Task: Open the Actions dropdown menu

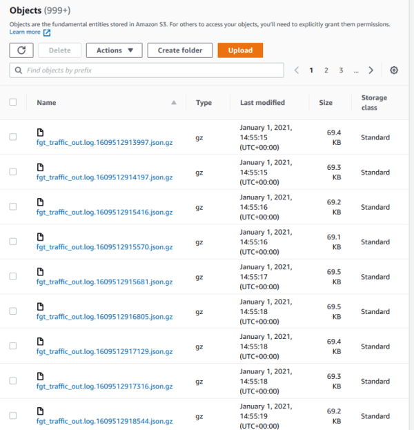Action: (114, 50)
